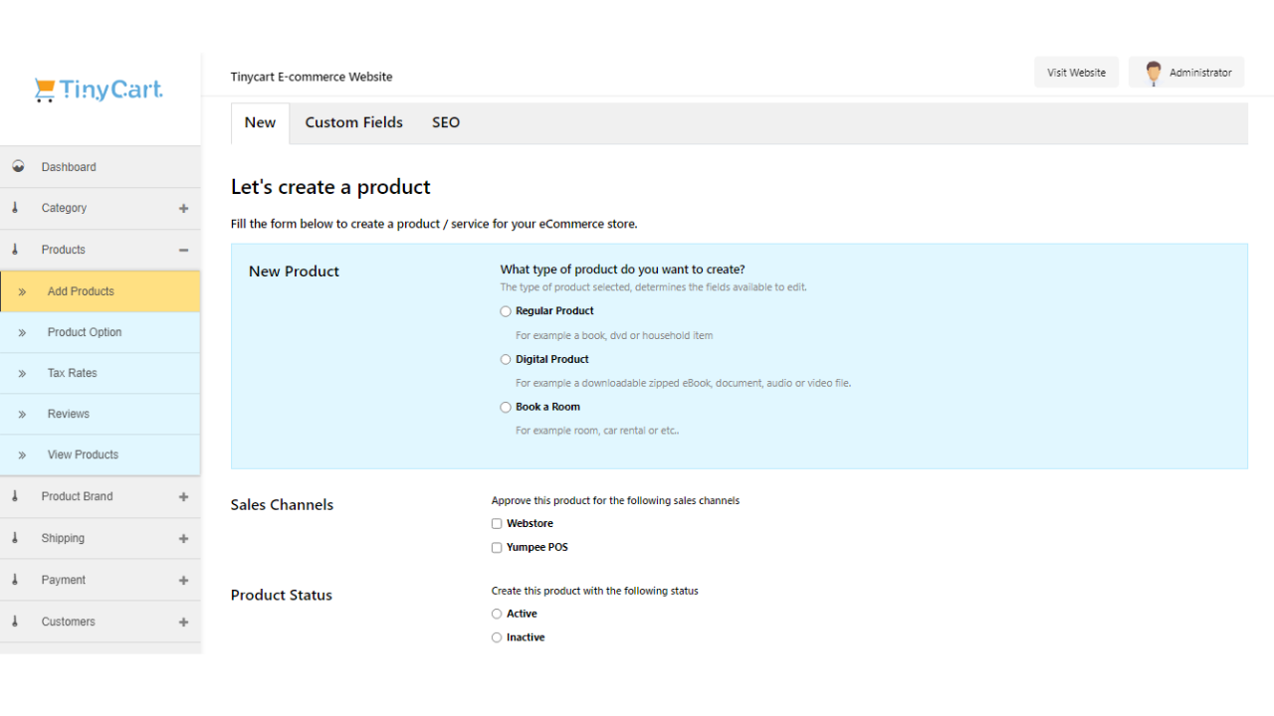Click the chevron beside Add Products
Screen dimensions: 1274x716
coord(22,291)
